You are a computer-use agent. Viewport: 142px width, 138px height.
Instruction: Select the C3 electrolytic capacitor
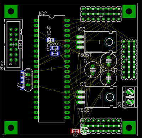(109, 78)
